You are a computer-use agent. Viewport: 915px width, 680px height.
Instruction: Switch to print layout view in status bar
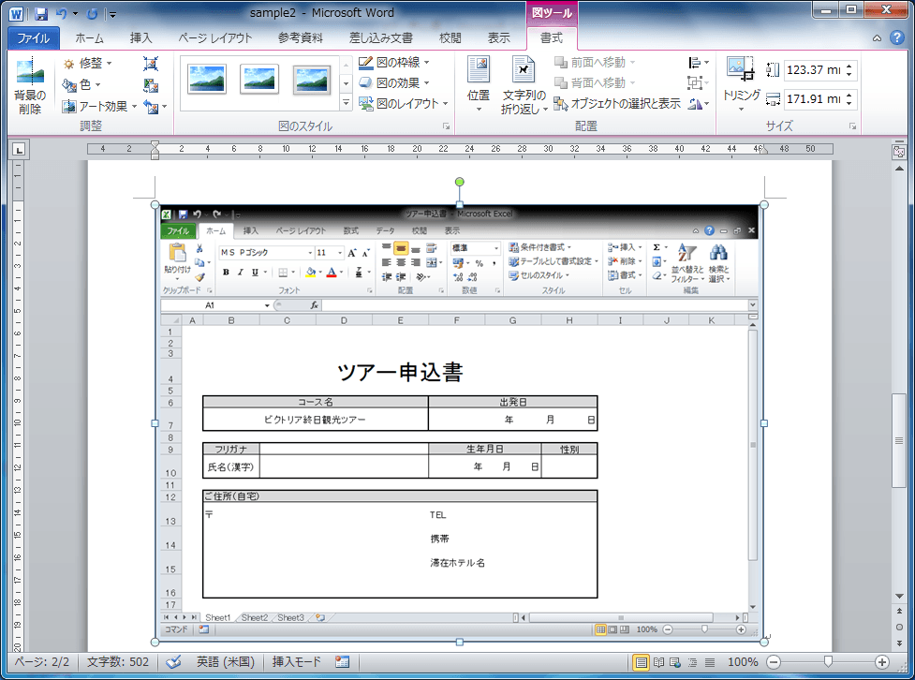[642, 662]
